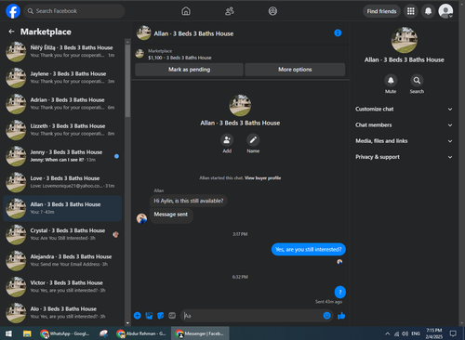Open the Adrian conversation
This screenshot has width=465, height=340.
coord(62,104)
